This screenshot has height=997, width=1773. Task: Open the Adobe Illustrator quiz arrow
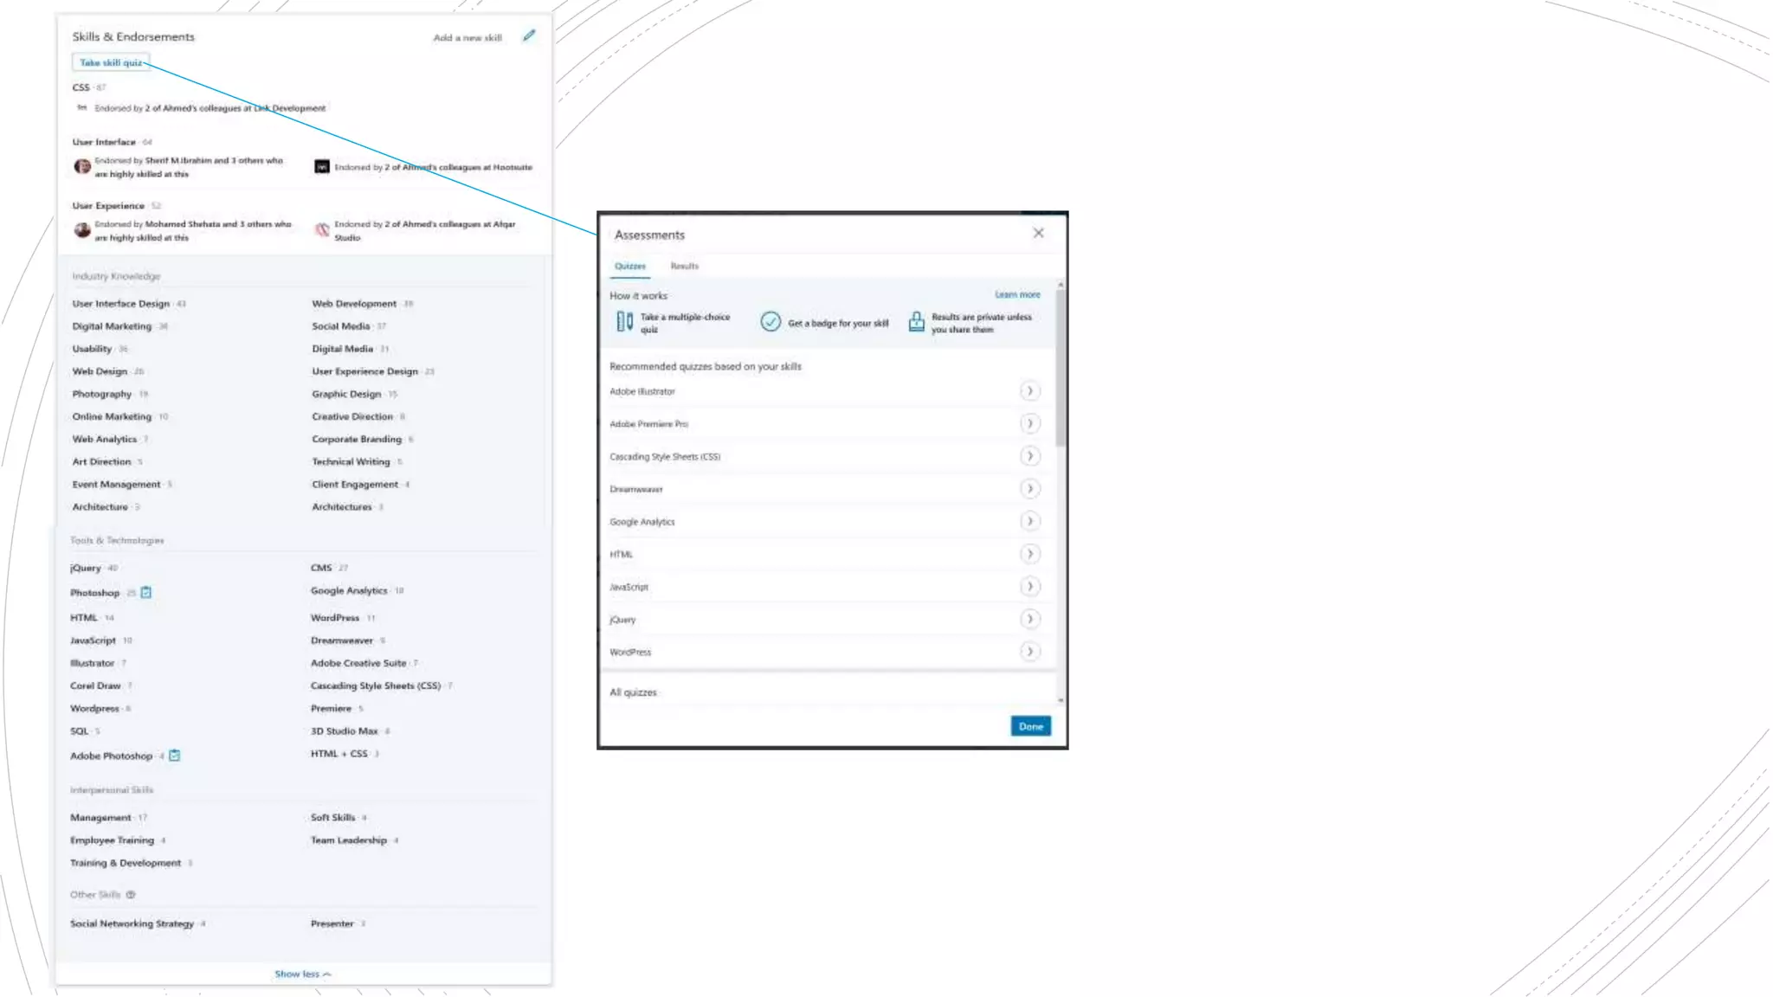pos(1029,391)
